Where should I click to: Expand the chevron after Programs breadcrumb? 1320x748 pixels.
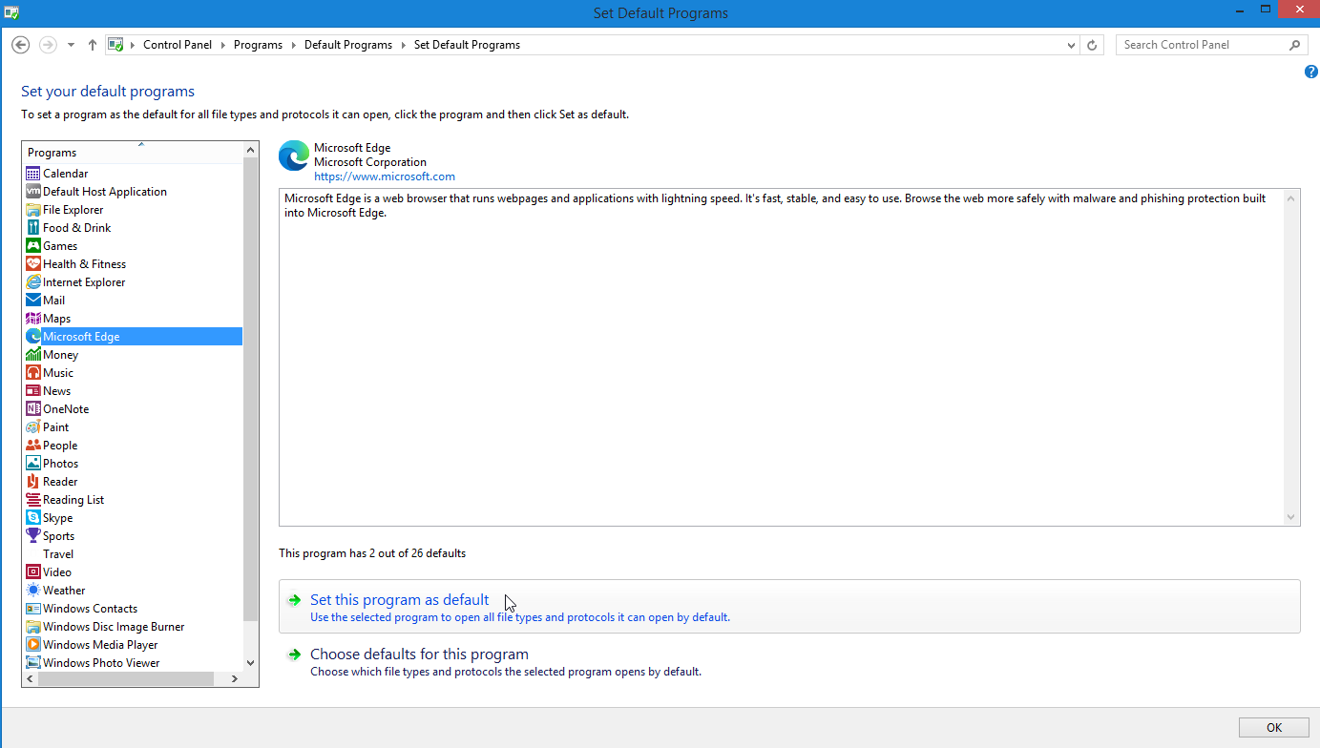coord(293,45)
